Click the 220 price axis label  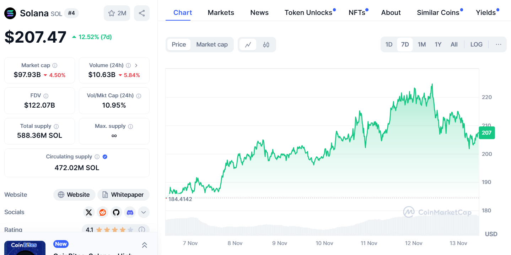coord(487,97)
